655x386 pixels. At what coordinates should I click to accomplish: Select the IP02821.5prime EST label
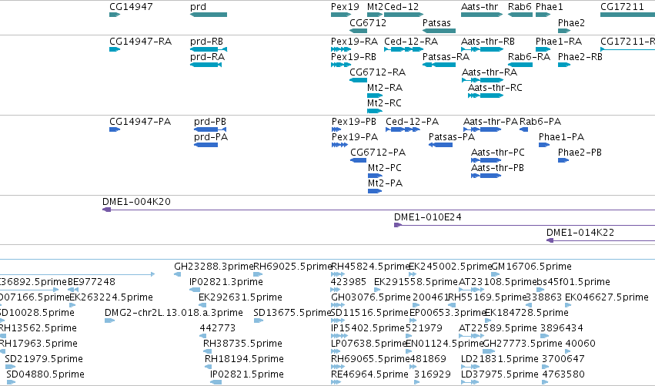[247, 375]
